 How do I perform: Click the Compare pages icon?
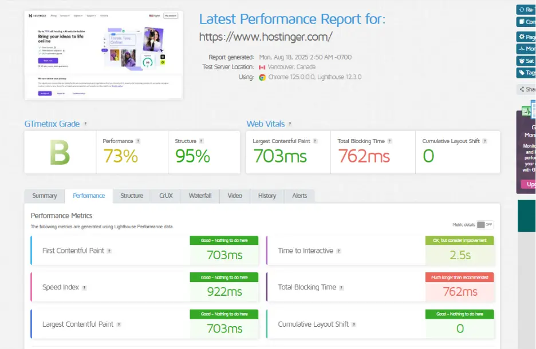522,22
